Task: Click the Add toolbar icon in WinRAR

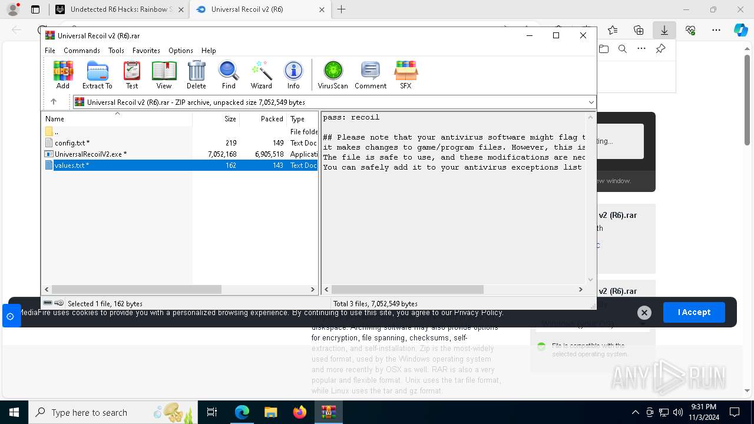Action: click(63, 75)
